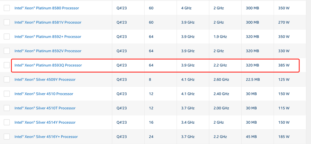Enable the checkbox beside Platinum 8592V
Screen dimensions: 311x144
7,51
